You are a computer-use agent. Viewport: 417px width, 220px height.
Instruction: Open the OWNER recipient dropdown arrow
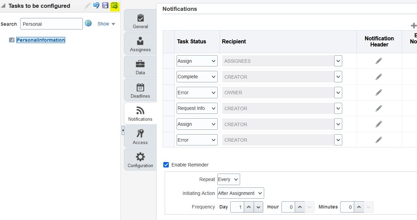pos(338,93)
